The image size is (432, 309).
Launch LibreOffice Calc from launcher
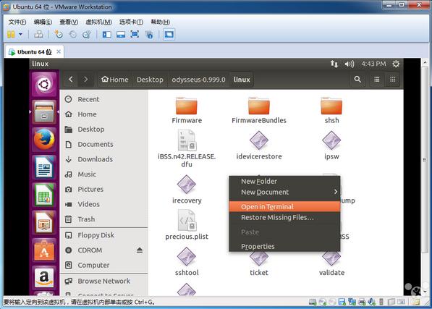[44, 195]
